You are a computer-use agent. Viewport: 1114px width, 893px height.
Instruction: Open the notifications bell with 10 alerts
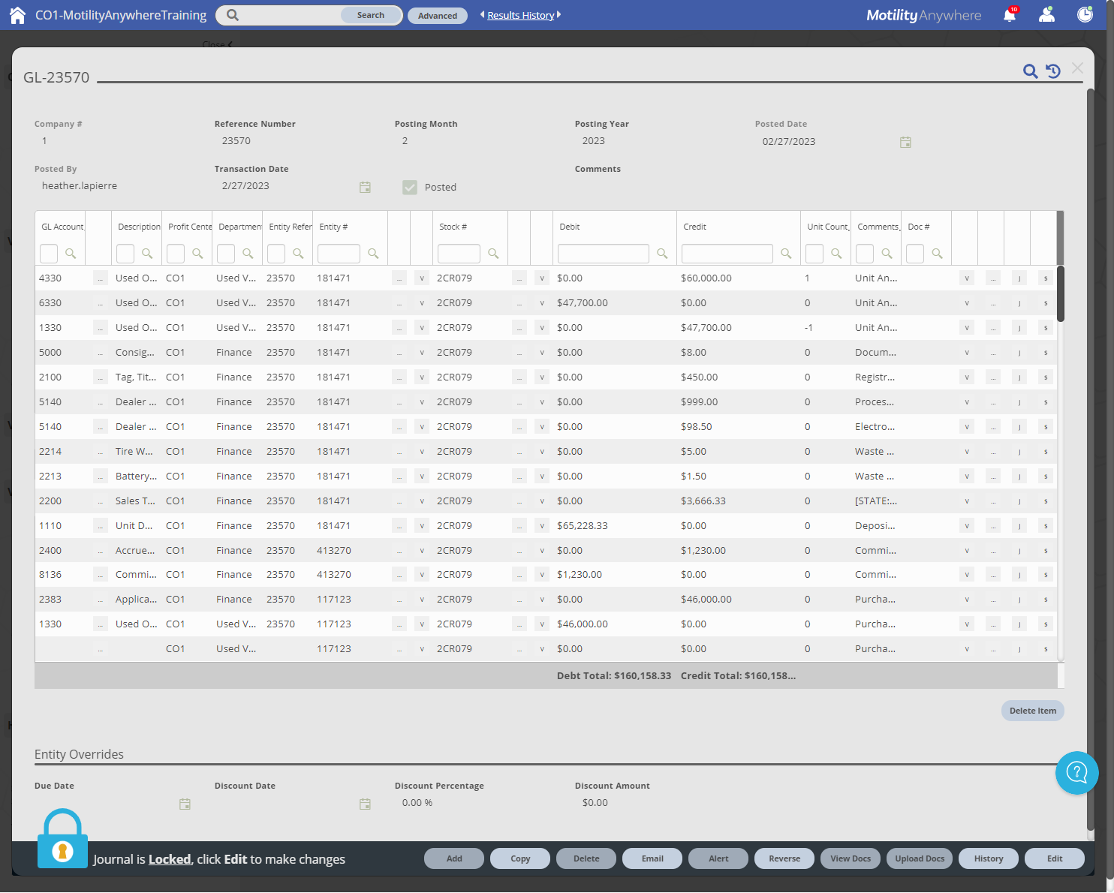(x=1010, y=14)
